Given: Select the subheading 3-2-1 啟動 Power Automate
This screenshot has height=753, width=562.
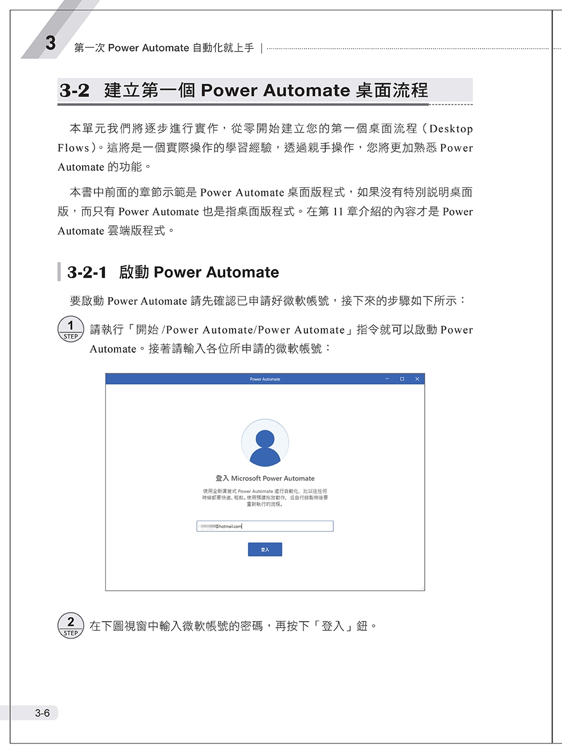Looking at the screenshot, I should (173, 272).
